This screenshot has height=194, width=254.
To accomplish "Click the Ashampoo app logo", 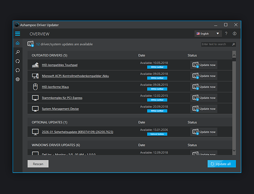I will tap(17, 25).
